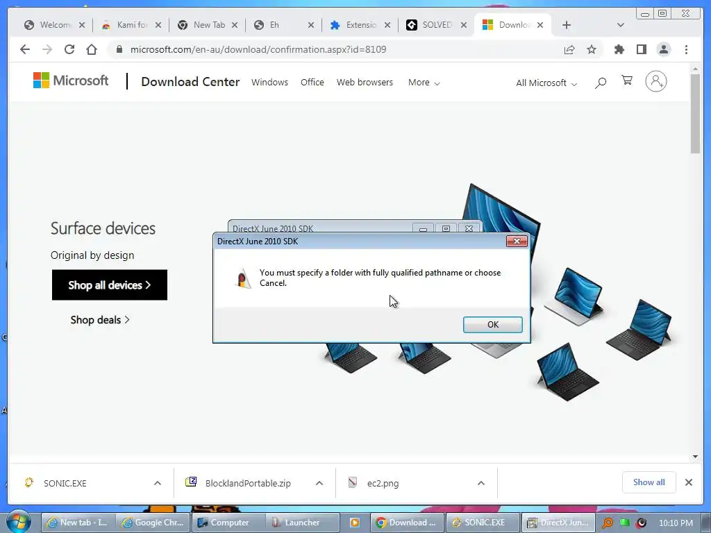The image size is (711, 533).
Task: Open the Google Chrome IE taskbar item
Action: coord(153,523)
